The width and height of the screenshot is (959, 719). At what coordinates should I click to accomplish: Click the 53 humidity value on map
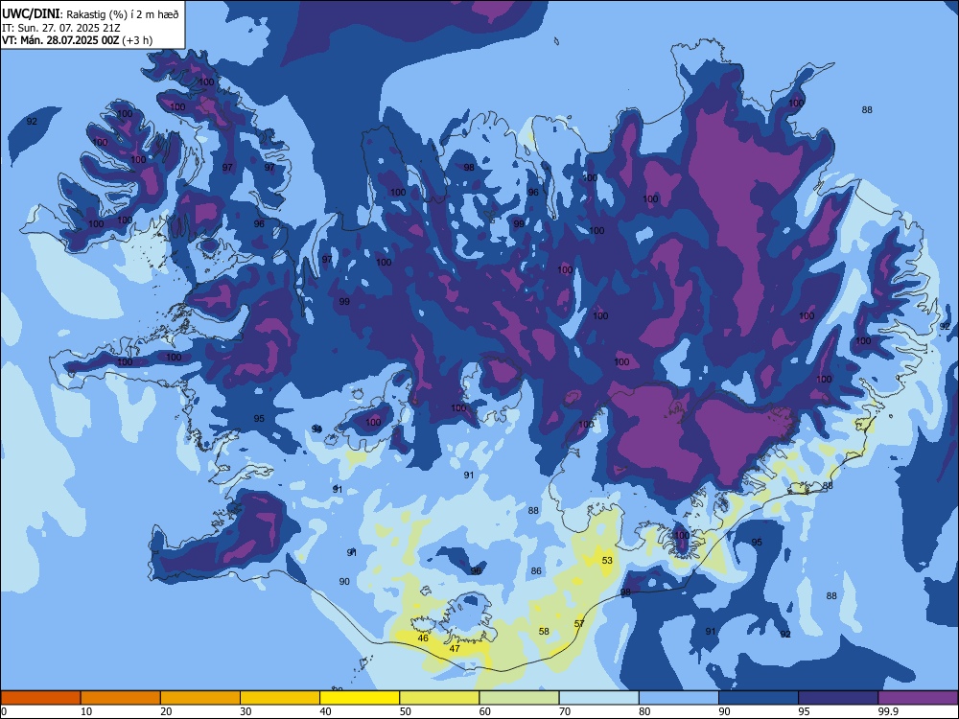[x=607, y=560]
